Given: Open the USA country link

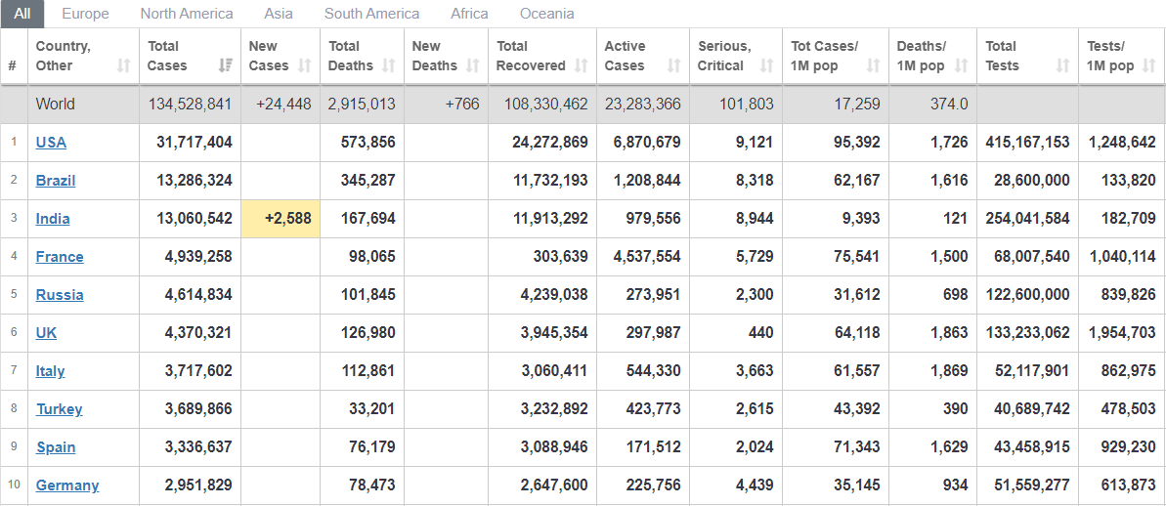Looking at the screenshot, I should (51, 142).
